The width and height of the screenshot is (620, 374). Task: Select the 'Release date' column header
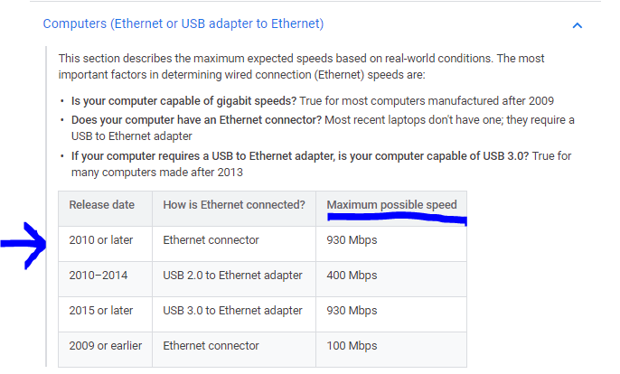[x=101, y=205]
